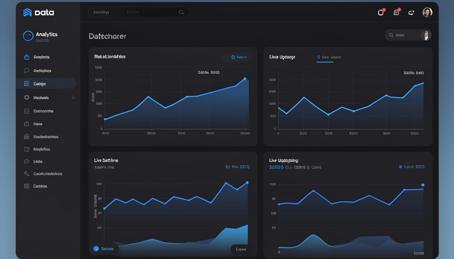
Task: Open notifications square icon with red badge
Action: click(381, 12)
